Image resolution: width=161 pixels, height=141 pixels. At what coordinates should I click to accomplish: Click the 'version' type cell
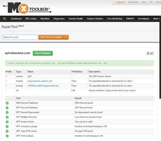tap(19, 76)
